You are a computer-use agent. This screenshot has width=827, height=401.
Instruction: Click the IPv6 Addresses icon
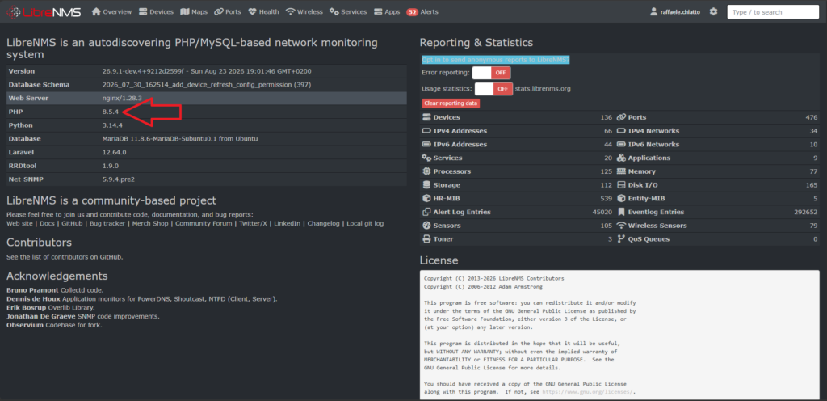click(426, 144)
